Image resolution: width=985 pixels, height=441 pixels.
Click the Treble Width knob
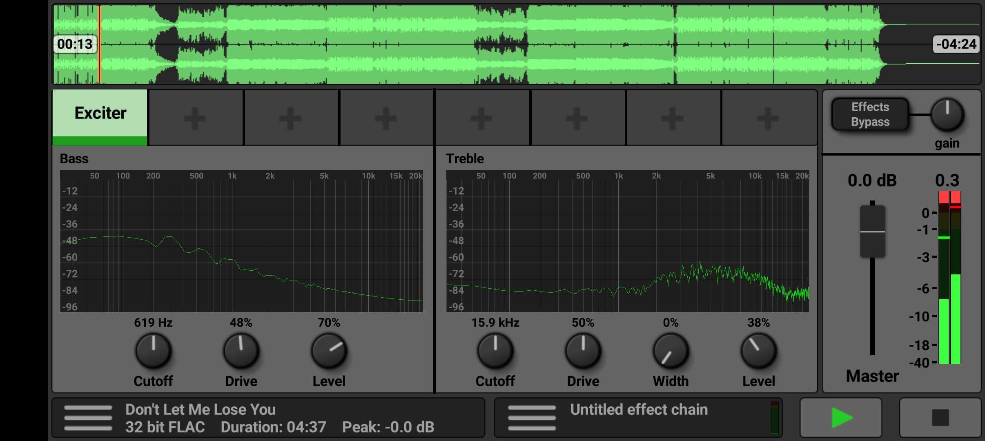point(671,351)
